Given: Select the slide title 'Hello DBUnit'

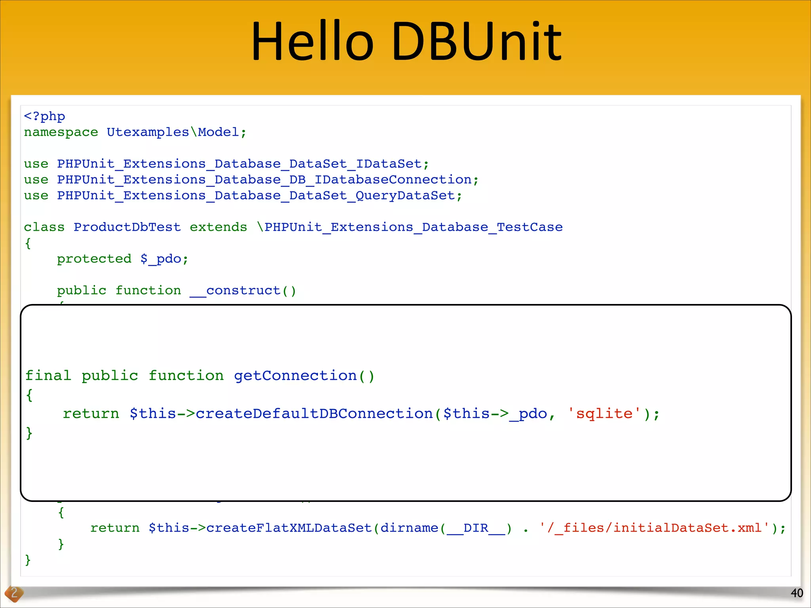Looking at the screenshot, I should pos(406,42).
